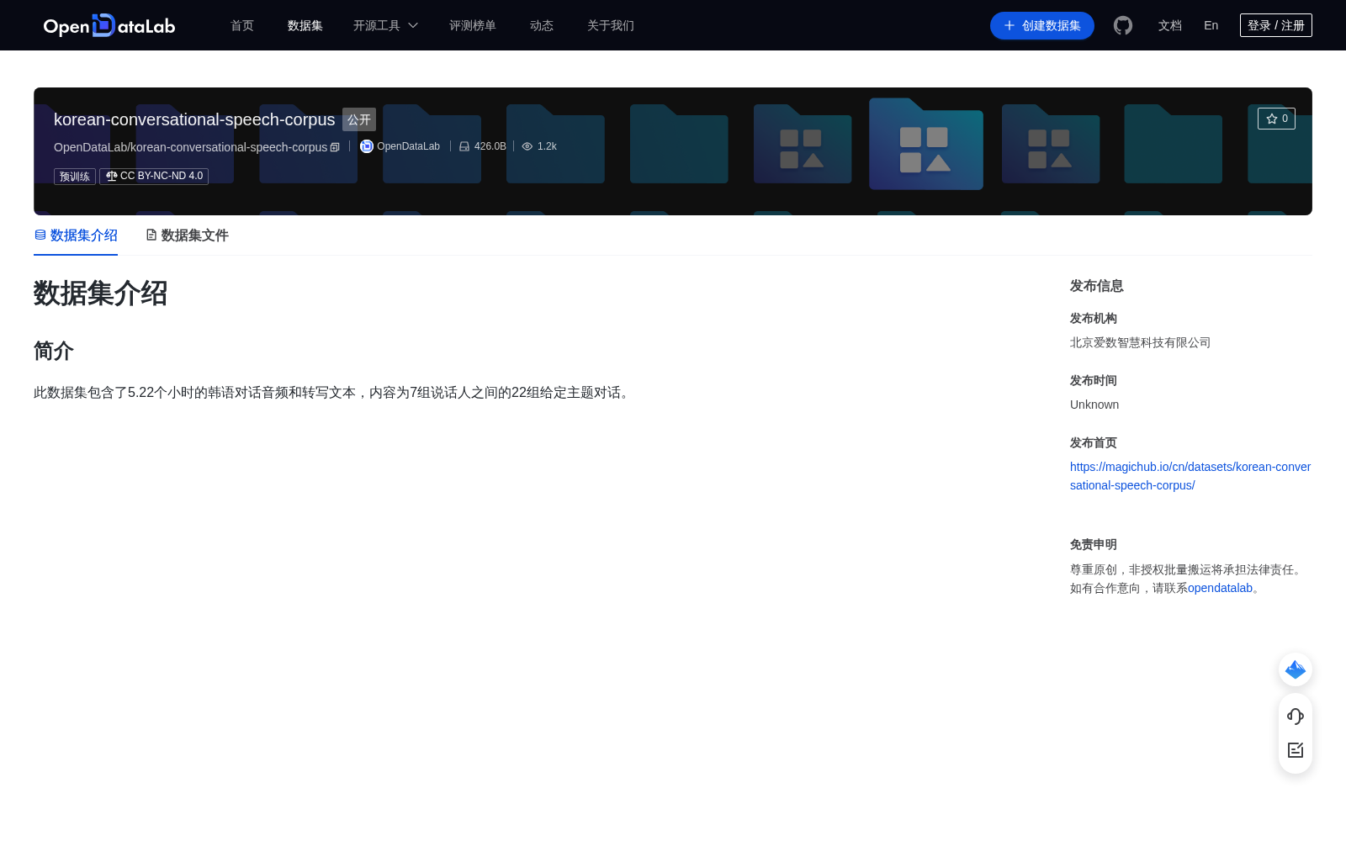Click the 免责申明 heading
The width and height of the screenshot is (1346, 841).
[1094, 544]
